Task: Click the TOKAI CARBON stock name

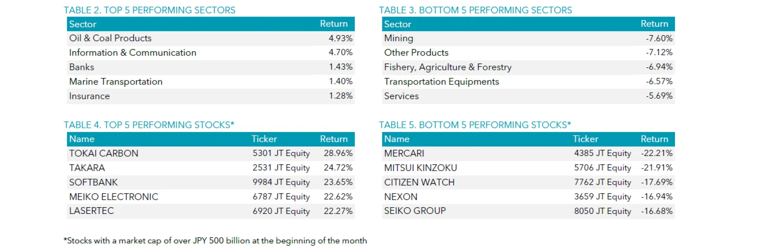Action: (104, 153)
